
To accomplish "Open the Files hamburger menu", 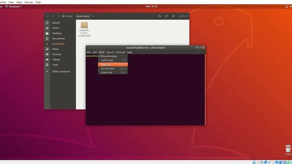I will [173, 16].
